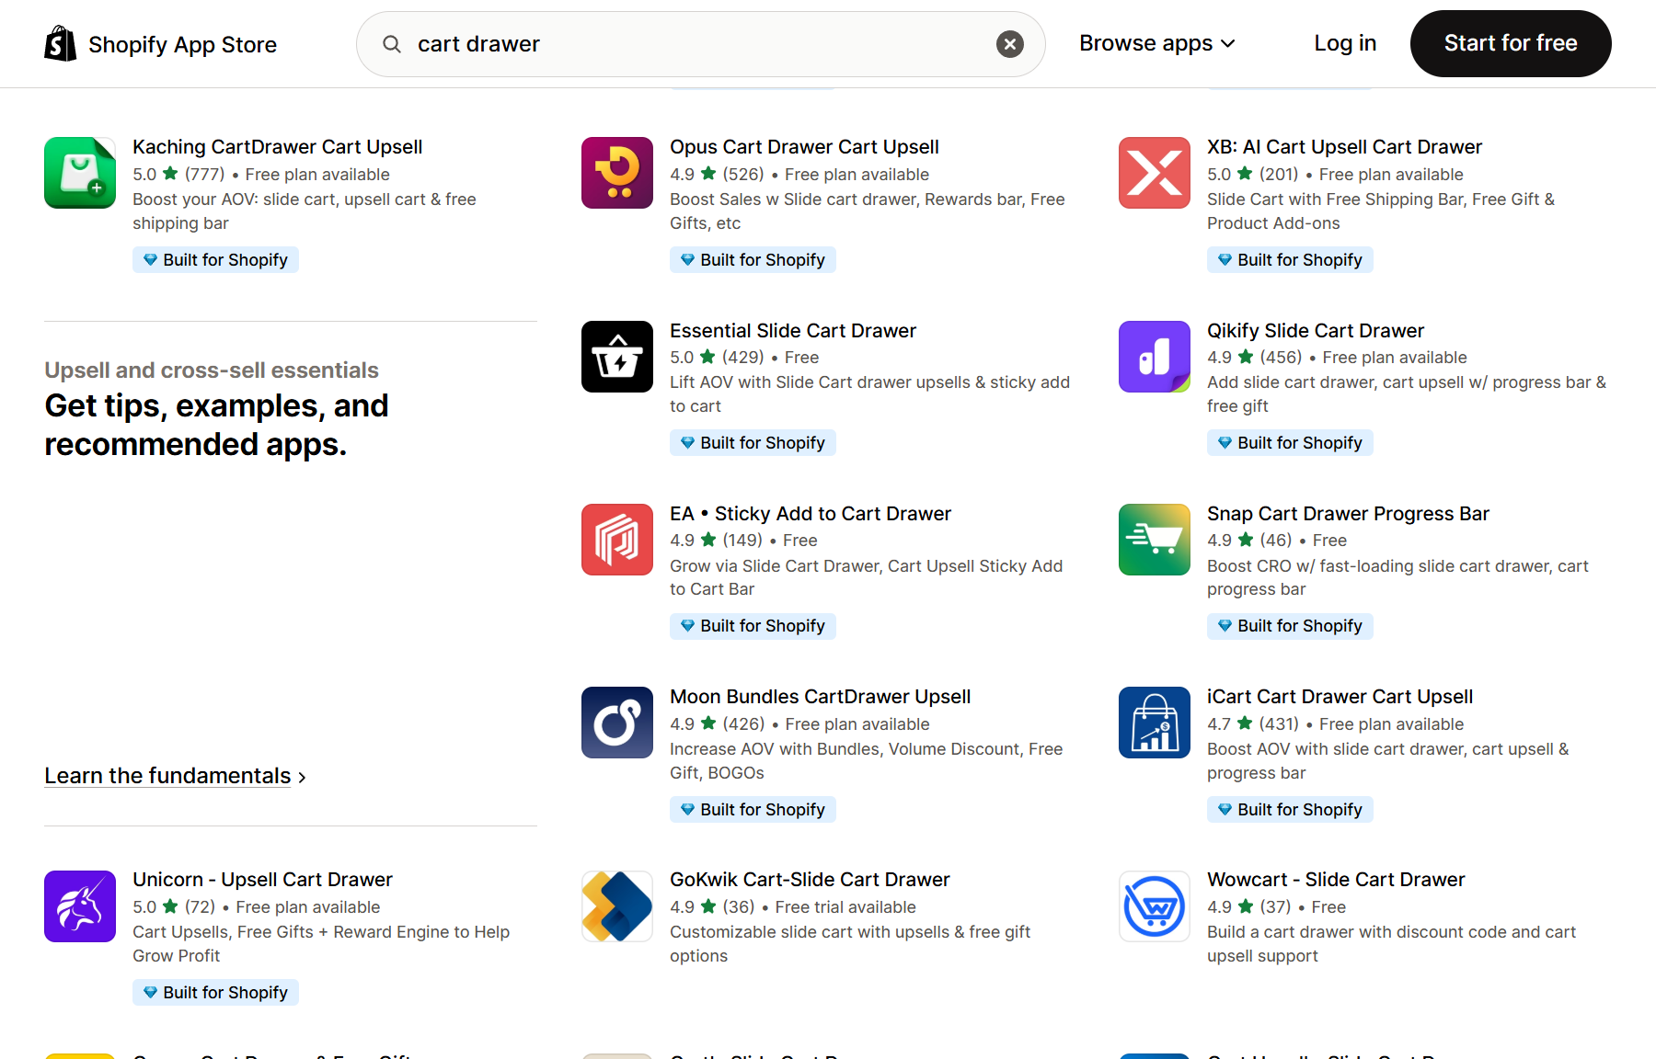Open the Log in page
Image resolution: width=1656 pixels, height=1059 pixels.
click(1345, 43)
